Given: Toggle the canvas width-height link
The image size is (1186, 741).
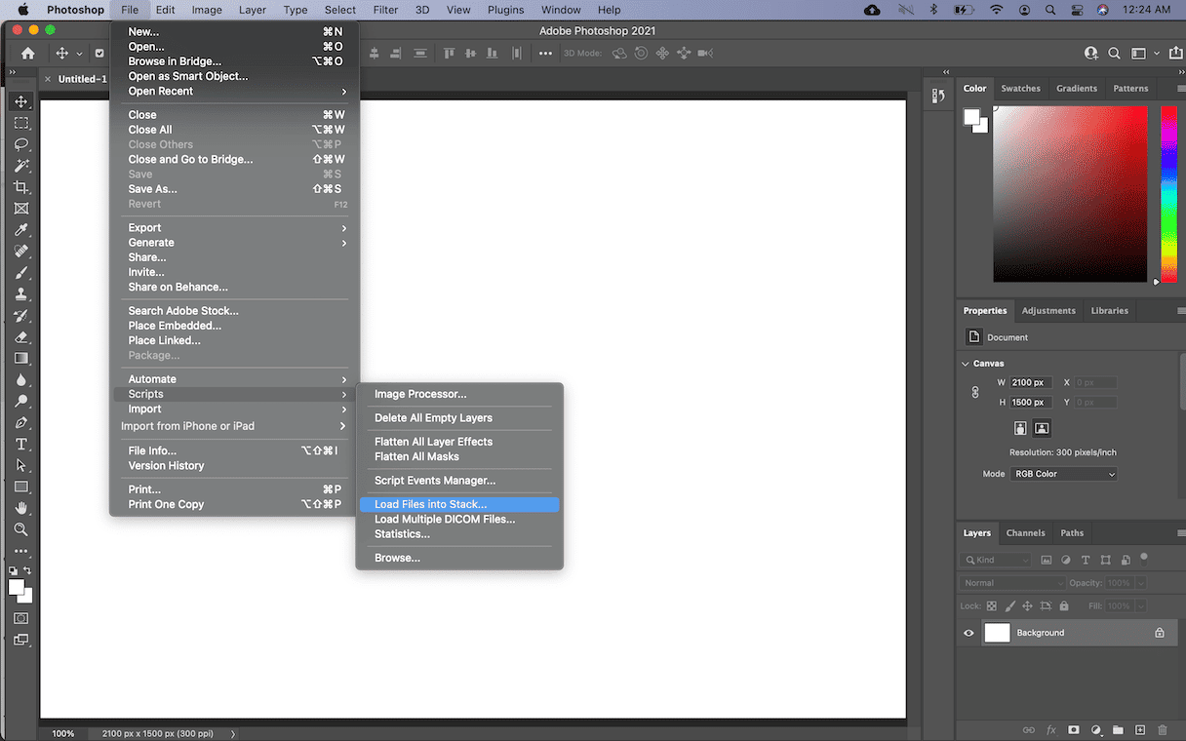Looking at the screenshot, I should tap(975, 392).
